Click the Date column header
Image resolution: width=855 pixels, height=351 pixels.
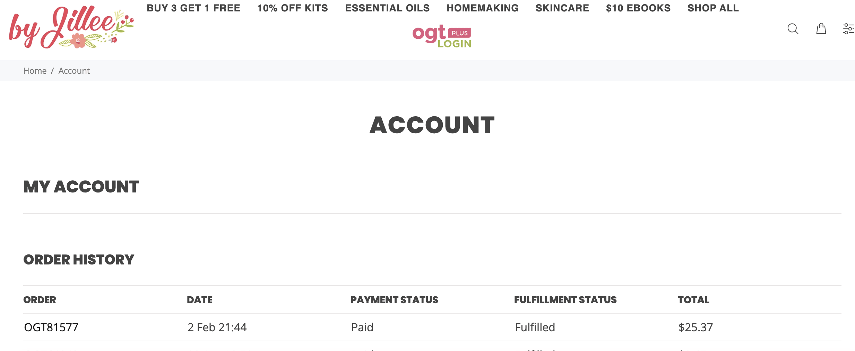tap(200, 300)
